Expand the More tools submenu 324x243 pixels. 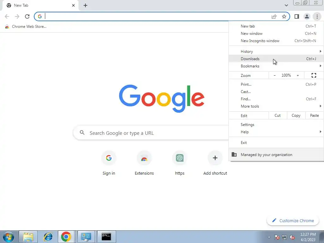pos(276,106)
